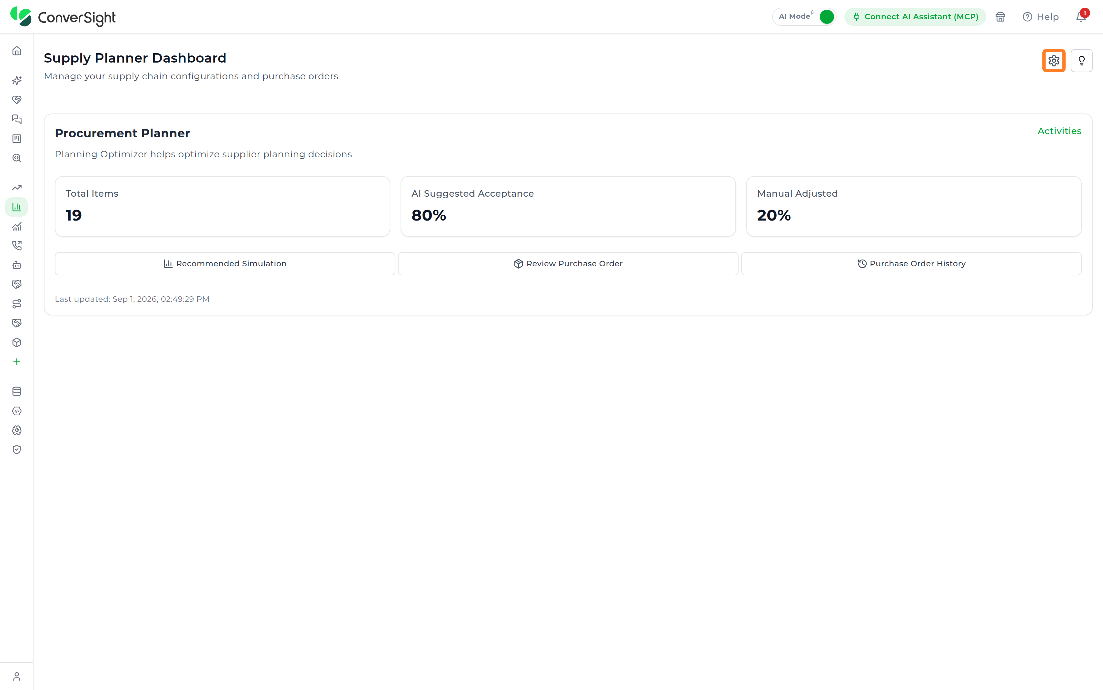
Task: Select the kanban board sidebar icon
Action: click(17, 139)
